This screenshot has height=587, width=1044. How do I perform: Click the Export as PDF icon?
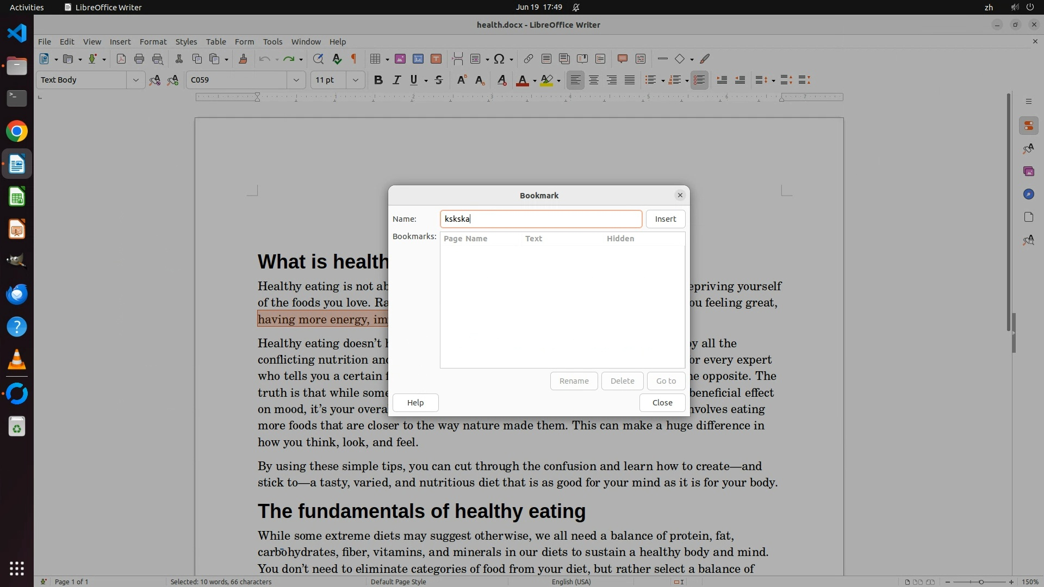point(121,59)
